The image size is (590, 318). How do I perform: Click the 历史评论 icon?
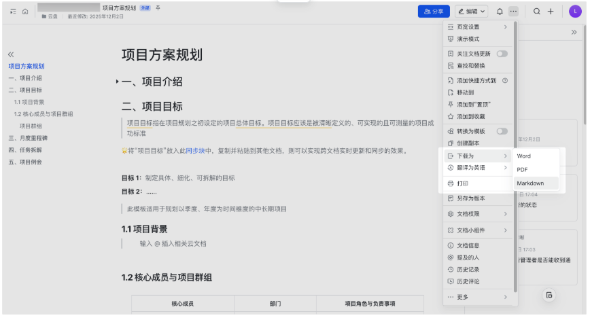click(451, 281)
